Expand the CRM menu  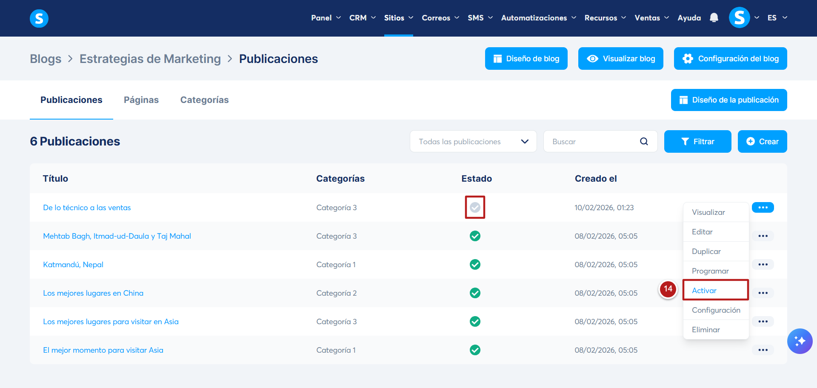[363, 18]
